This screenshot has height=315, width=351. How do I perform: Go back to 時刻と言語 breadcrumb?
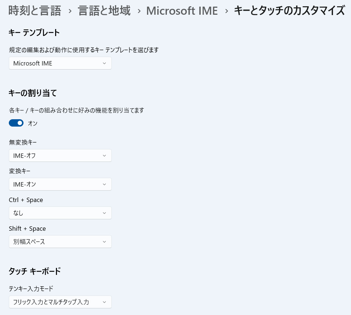click(x=35, y=11)
